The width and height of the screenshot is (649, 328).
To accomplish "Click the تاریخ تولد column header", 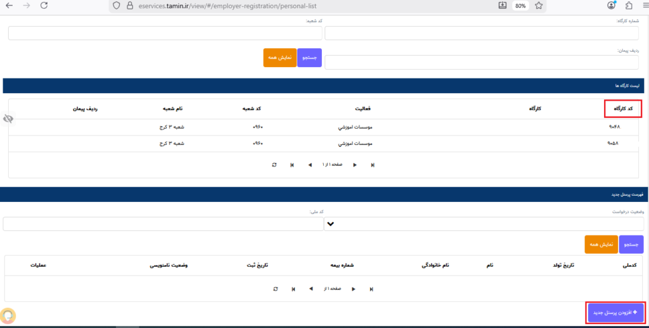I will [565, 265].
